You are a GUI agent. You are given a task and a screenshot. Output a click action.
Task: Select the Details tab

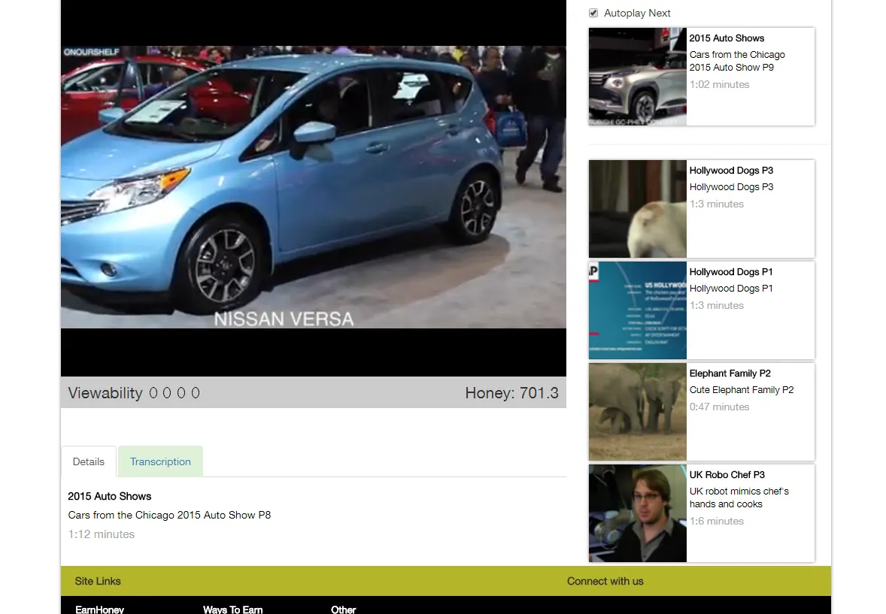(89, 461)
